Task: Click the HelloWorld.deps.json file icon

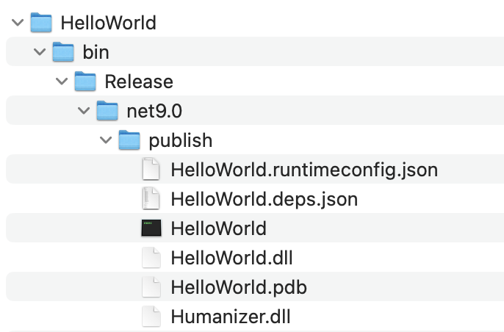Action: 151,199
